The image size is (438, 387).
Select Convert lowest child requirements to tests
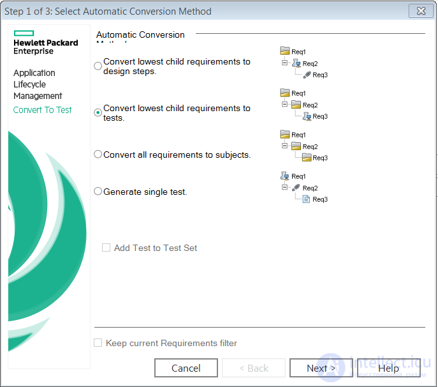pyautogui.click(x=98, y=112)
